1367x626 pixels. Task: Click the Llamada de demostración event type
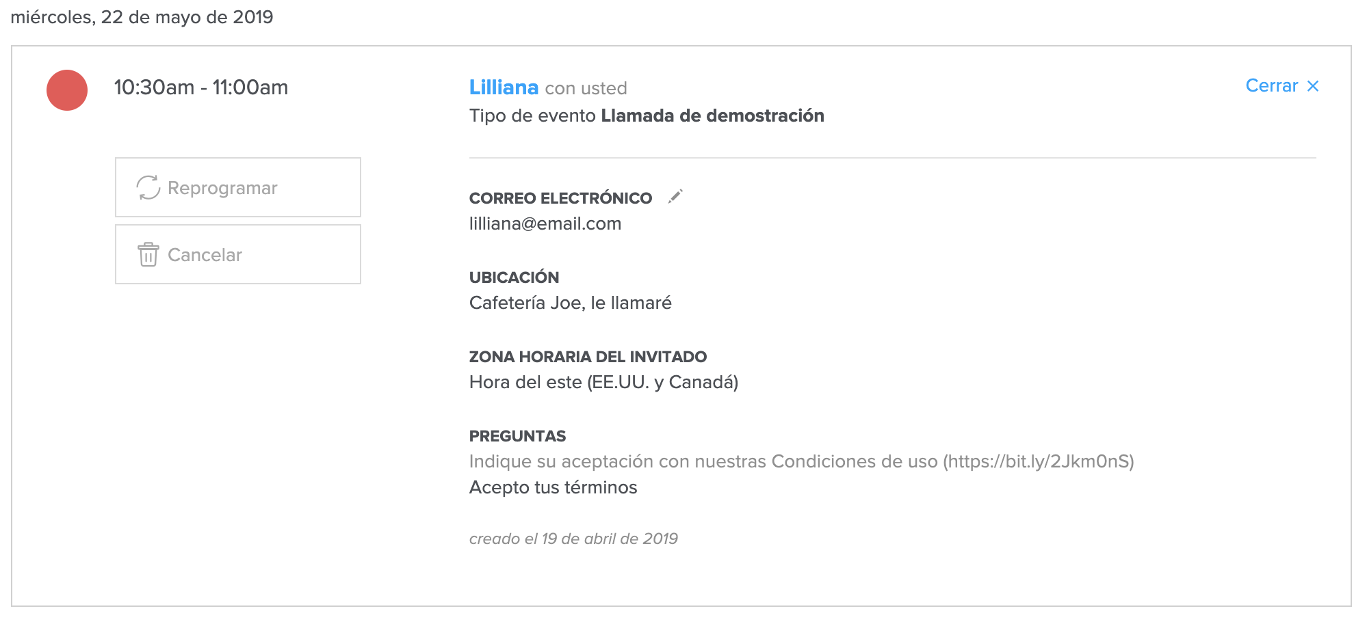tap(712, 115)
